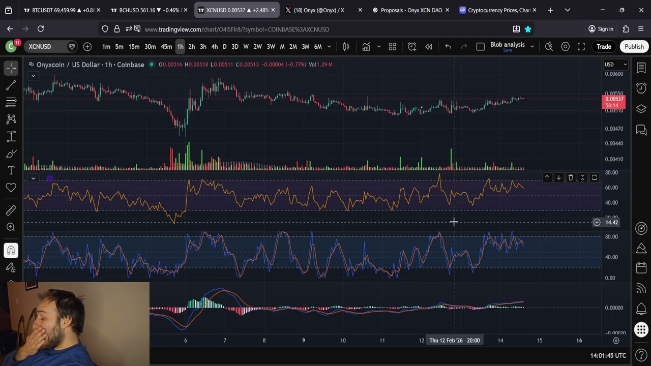Switch to BTCUSDT browser tab
651x366 pixels.
coord(63,10)
